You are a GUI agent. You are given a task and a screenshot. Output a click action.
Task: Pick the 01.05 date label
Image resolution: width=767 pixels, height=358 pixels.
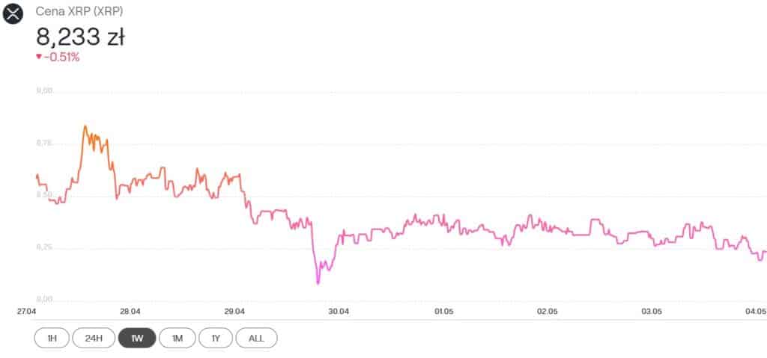(443, 311)
